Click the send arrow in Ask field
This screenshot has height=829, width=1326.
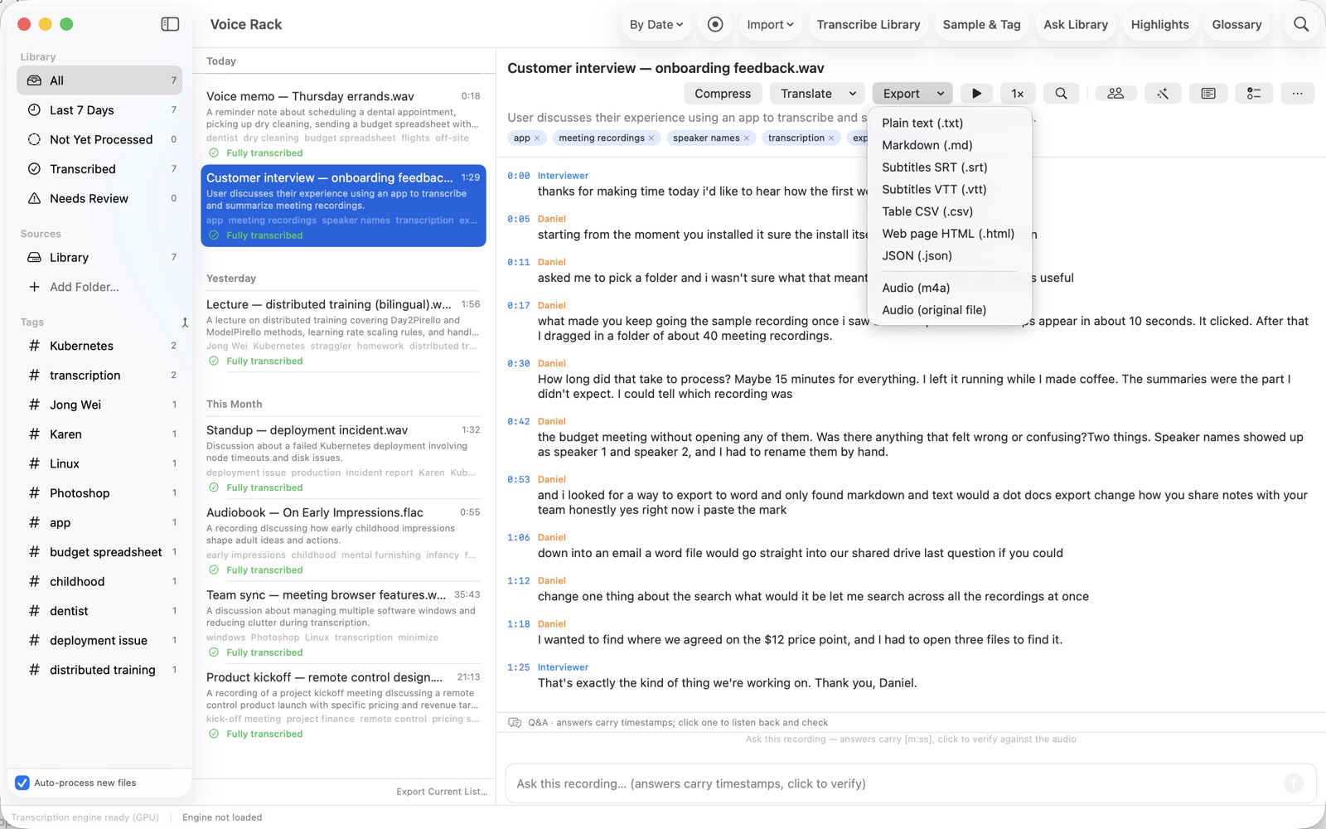1293,783
